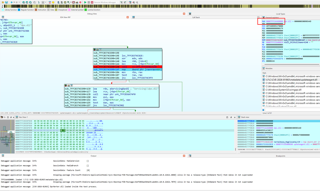Viewport: 320px width, 191px height.
Task: Click the Lumina function green legend swatch
Action: point(85,10)
